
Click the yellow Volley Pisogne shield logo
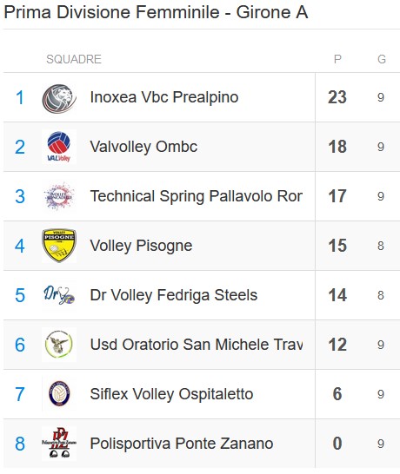pyautogui.click(x=59, y=246)
